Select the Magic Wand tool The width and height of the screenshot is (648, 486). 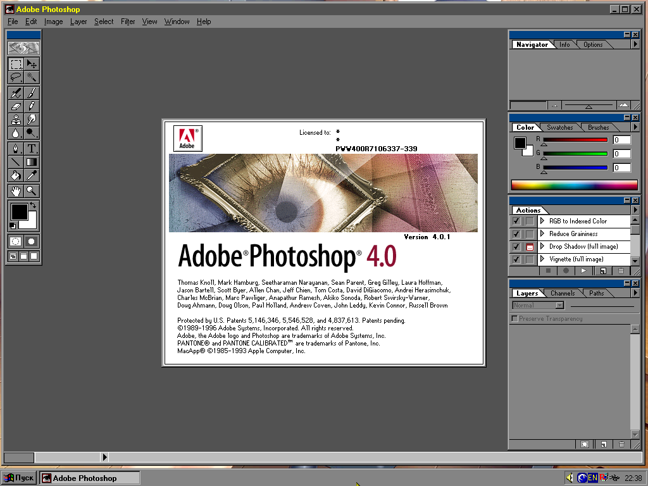[31, 77]
